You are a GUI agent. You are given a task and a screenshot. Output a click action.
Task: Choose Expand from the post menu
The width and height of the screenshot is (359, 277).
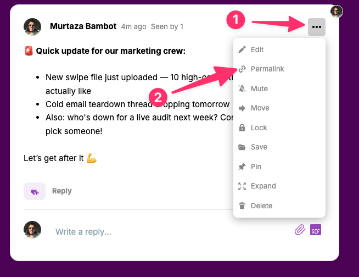click(263, 186)
